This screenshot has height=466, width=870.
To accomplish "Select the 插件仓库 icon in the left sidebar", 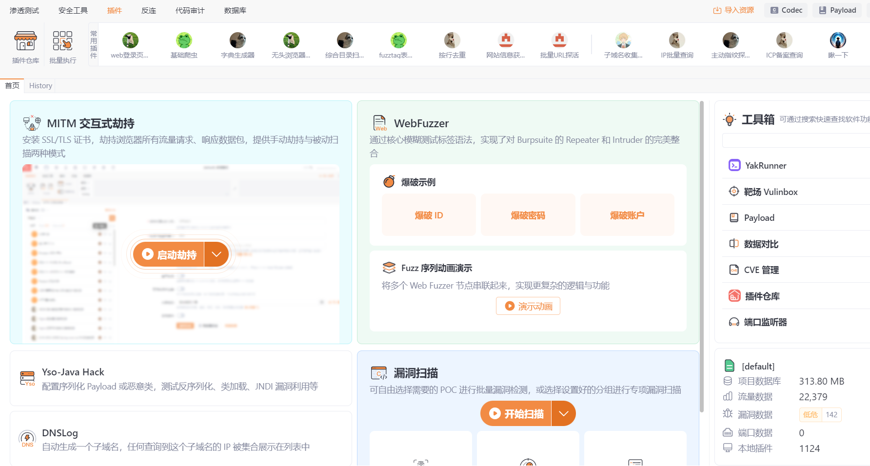I will point(25,45).
